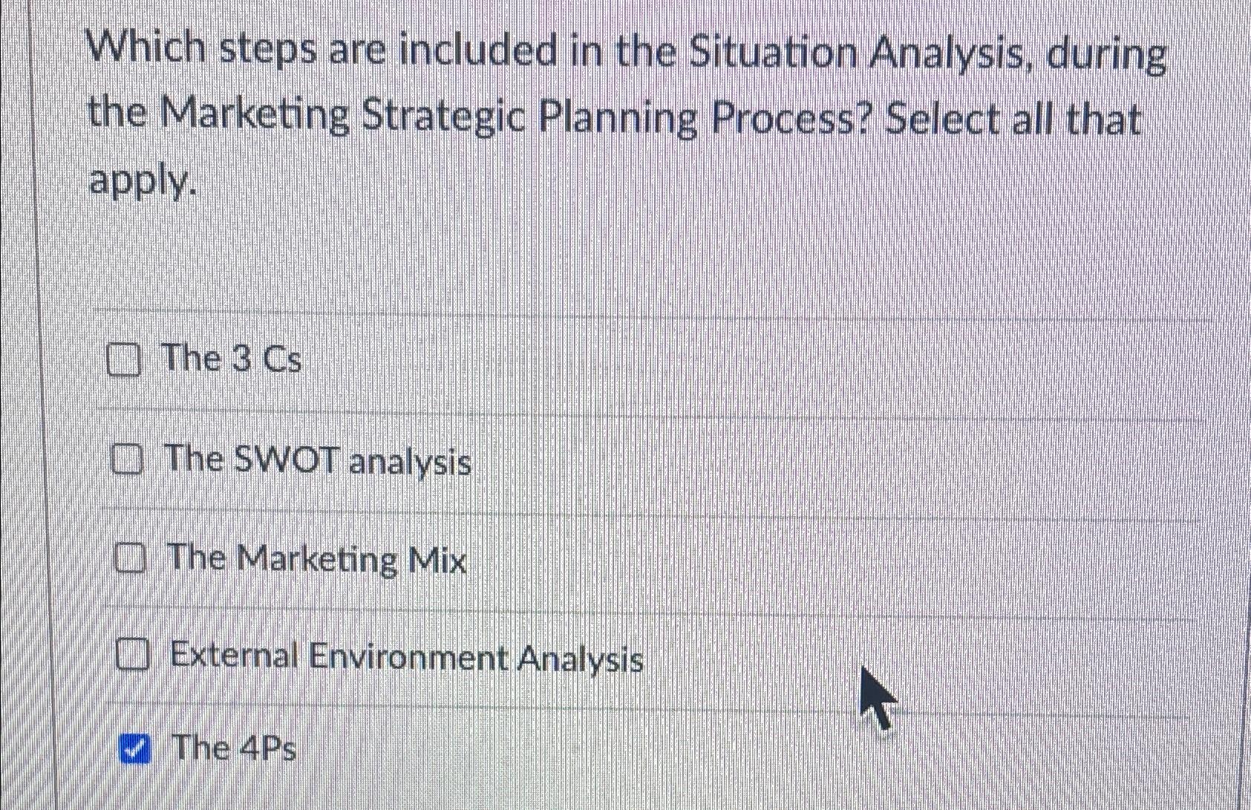The height and width of the screenshot is (810, 1251).
Task: Click the label text The SWOT analysis
Action: point(318,460)
